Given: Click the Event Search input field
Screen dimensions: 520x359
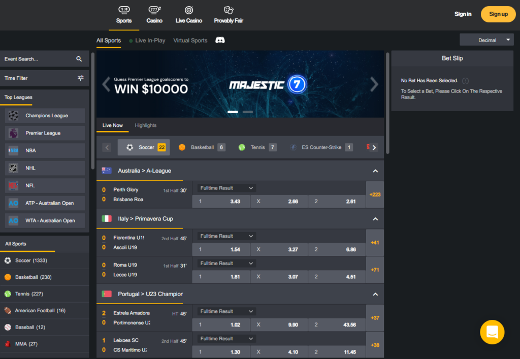Looking at the screenshot, I should coord(45,59).
